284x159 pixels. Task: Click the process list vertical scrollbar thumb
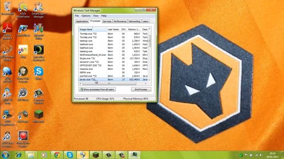pos(150,41)
